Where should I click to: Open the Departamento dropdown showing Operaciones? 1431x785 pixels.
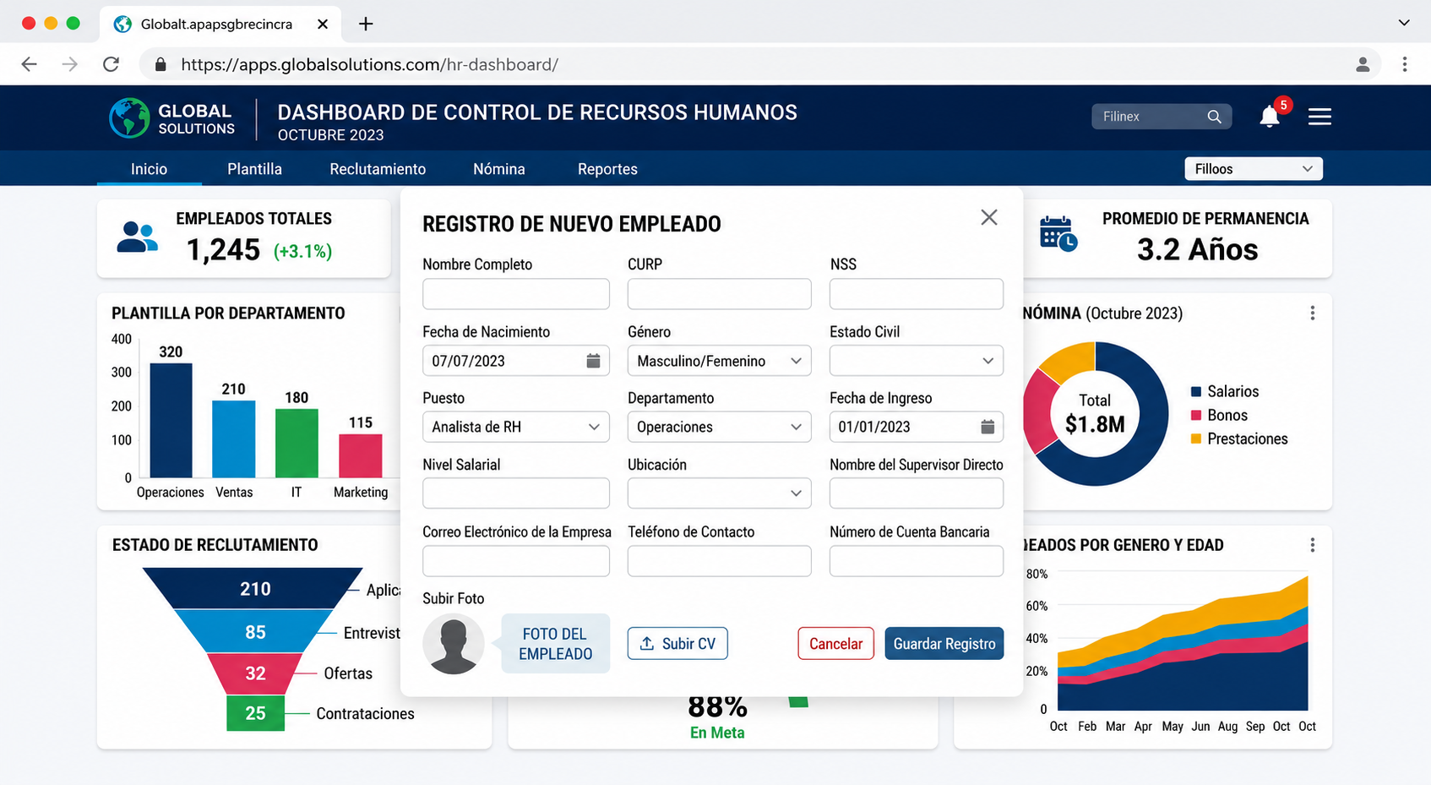pos(719,427)
